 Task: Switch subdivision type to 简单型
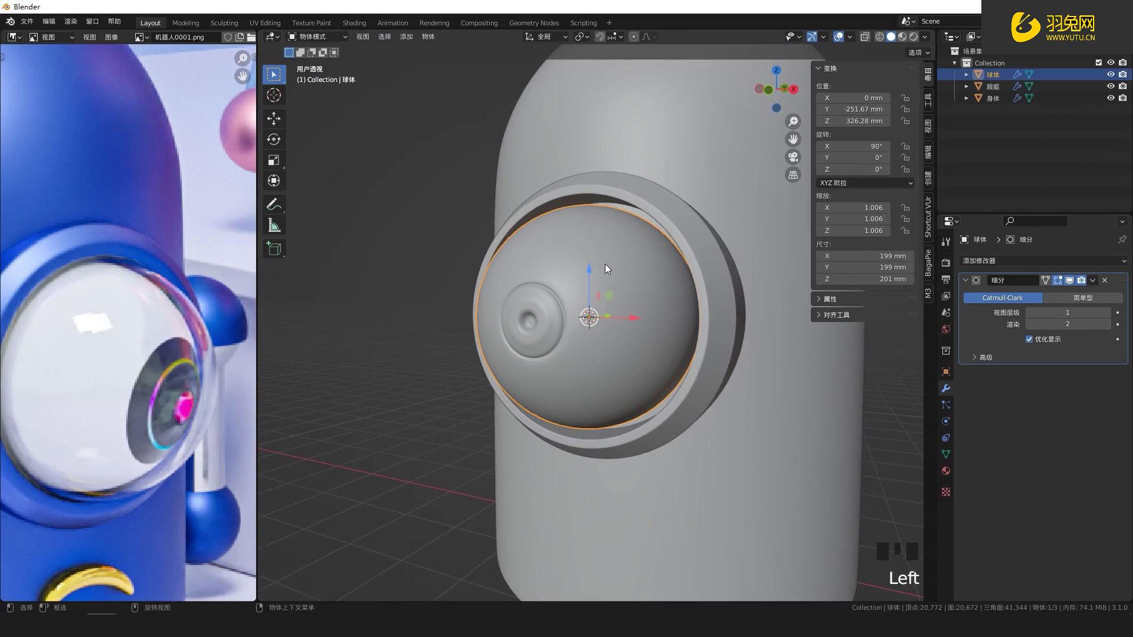click(x=1083, y=298)
